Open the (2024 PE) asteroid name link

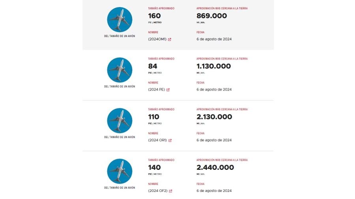click(x=157, y=90)
